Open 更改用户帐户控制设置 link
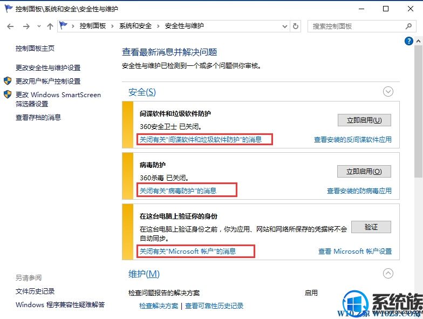The height and width of the screenshot is (319, 423). tap(48, 81)
